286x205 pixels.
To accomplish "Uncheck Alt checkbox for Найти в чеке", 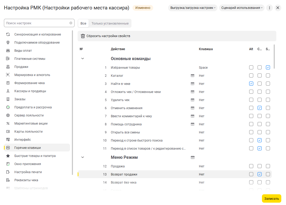I will [x=251, y=84].
